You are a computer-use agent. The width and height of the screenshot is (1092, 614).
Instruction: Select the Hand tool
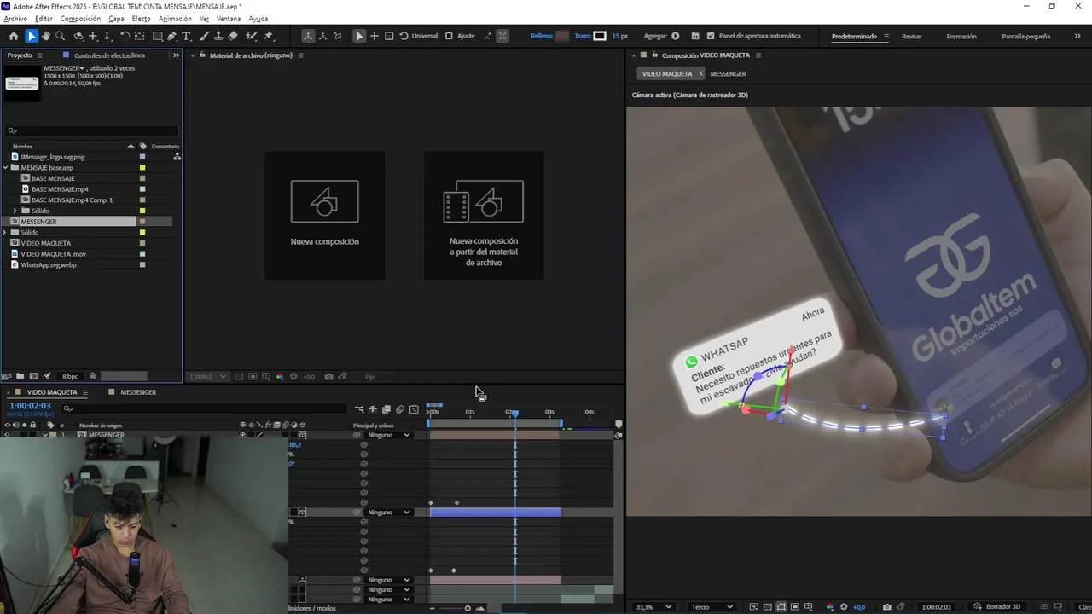(x=46, y=36)
